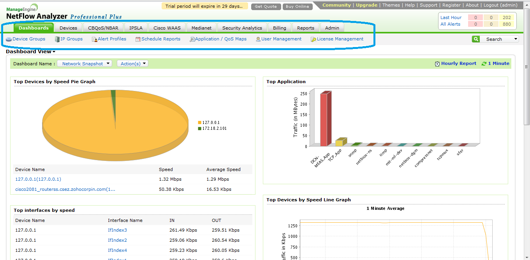The height and width of the screenshot is (260, 530).
Task: Expand the Dashboard View dropdown arrow
Action: (x=54, y=52)
